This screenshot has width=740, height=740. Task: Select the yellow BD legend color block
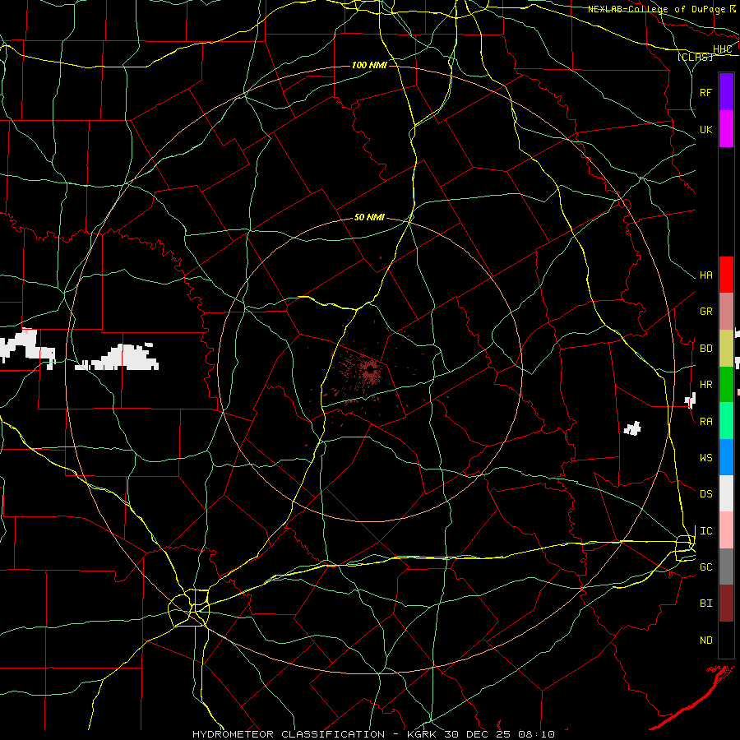(726, 348)
